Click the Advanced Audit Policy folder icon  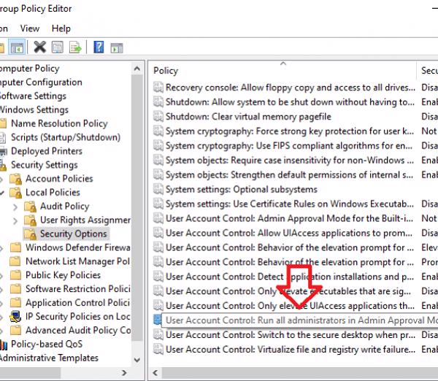point(15,330)
